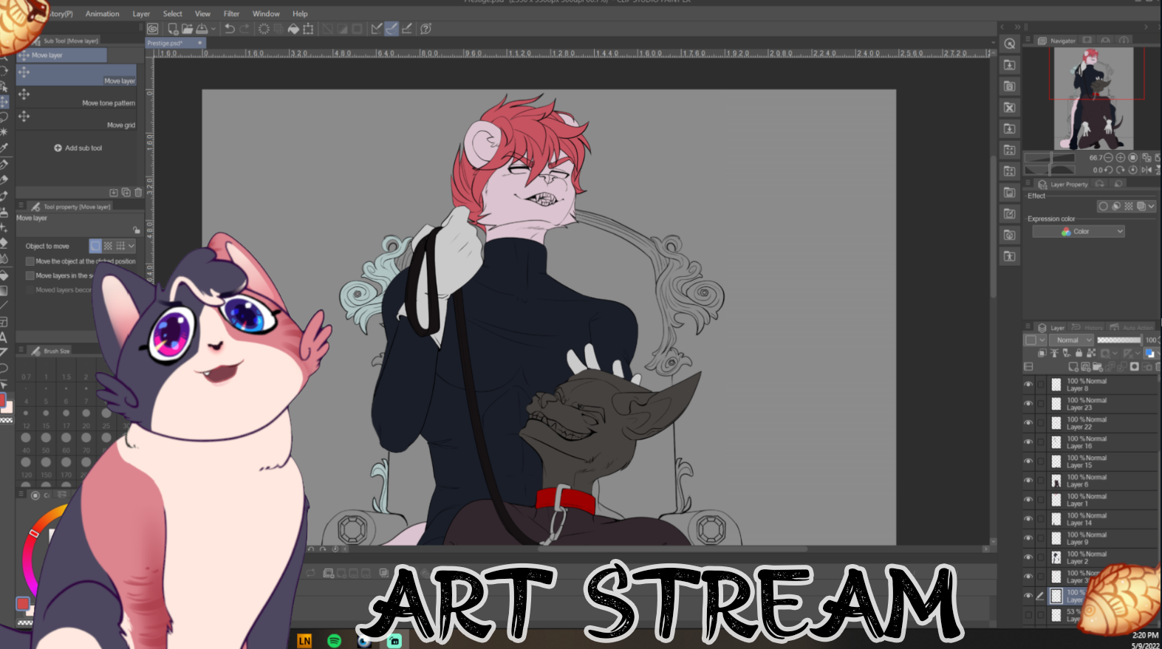
Task: Click the Tone effect dotted icon
Action: (1128, 207)
